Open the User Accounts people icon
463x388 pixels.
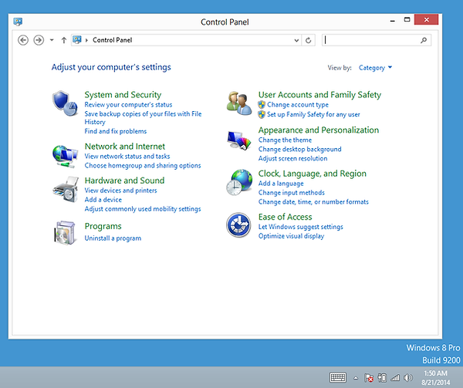(239, 103)
